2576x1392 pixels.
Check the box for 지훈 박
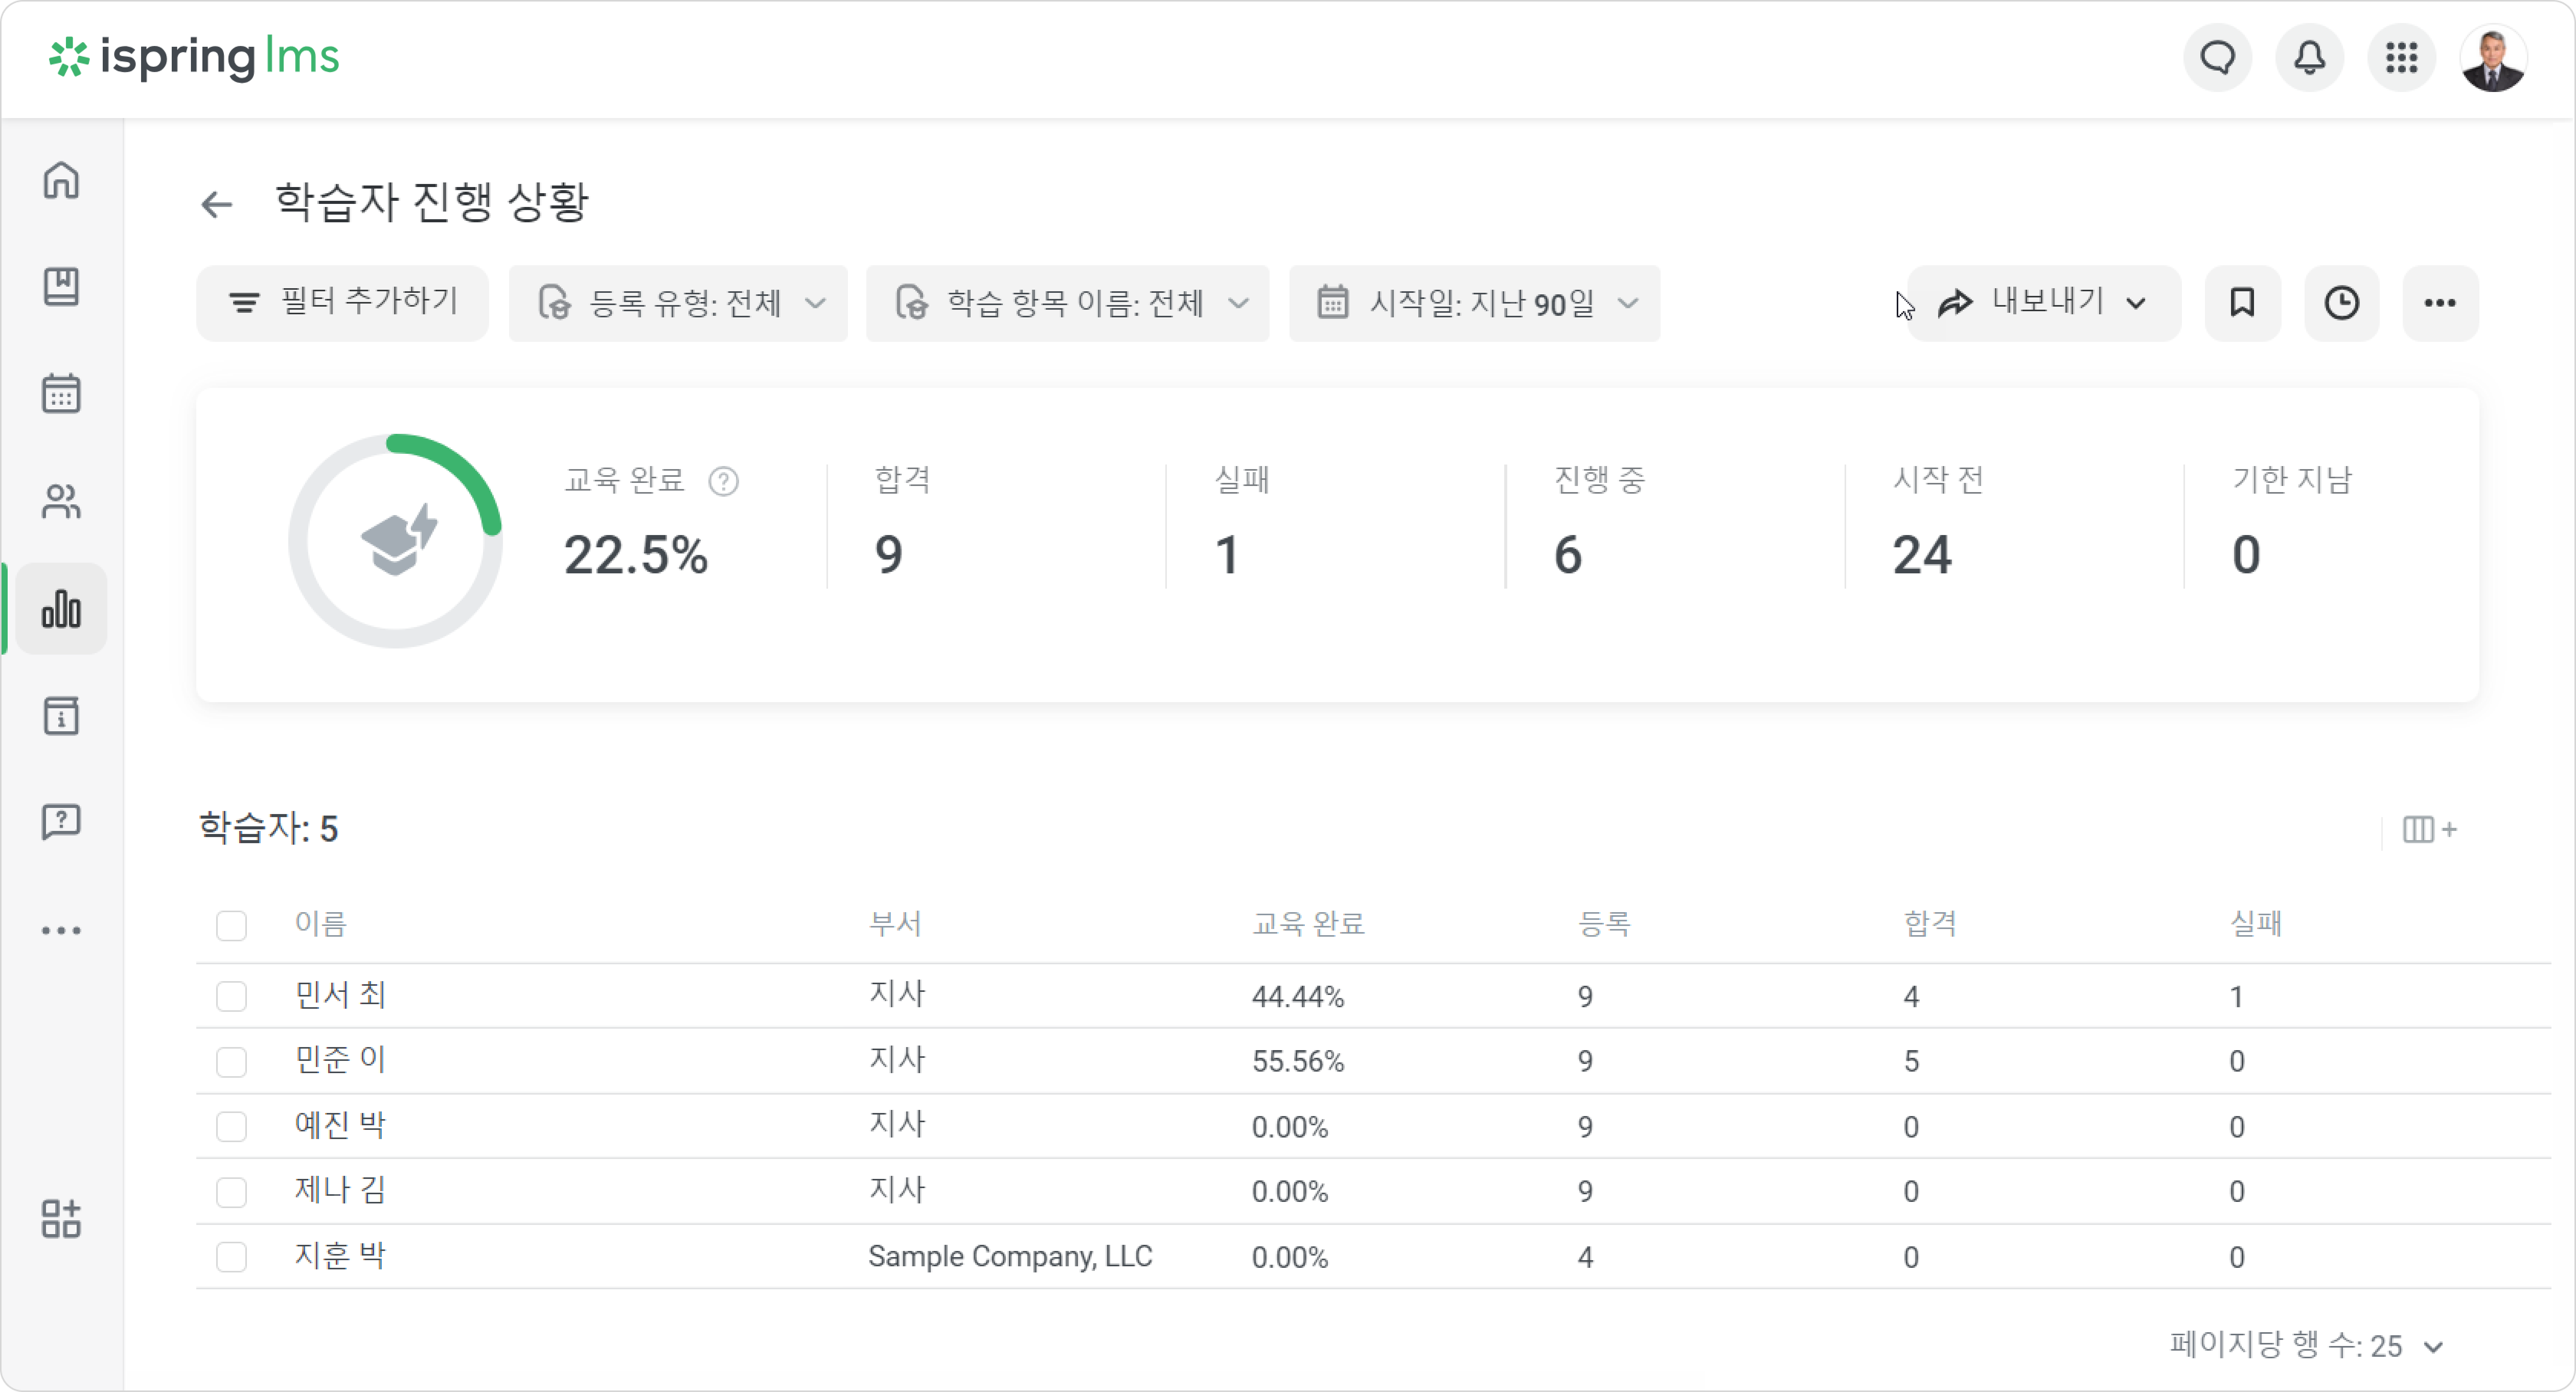click(231, 1257)
